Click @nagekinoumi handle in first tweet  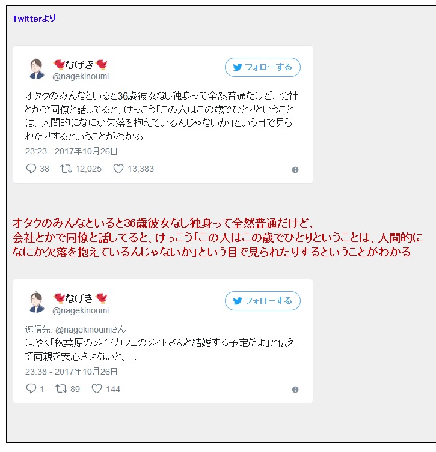tap(81, 76)
